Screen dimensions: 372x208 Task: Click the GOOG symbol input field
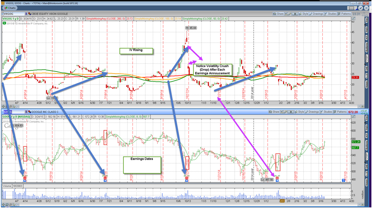tap(14, 112)
